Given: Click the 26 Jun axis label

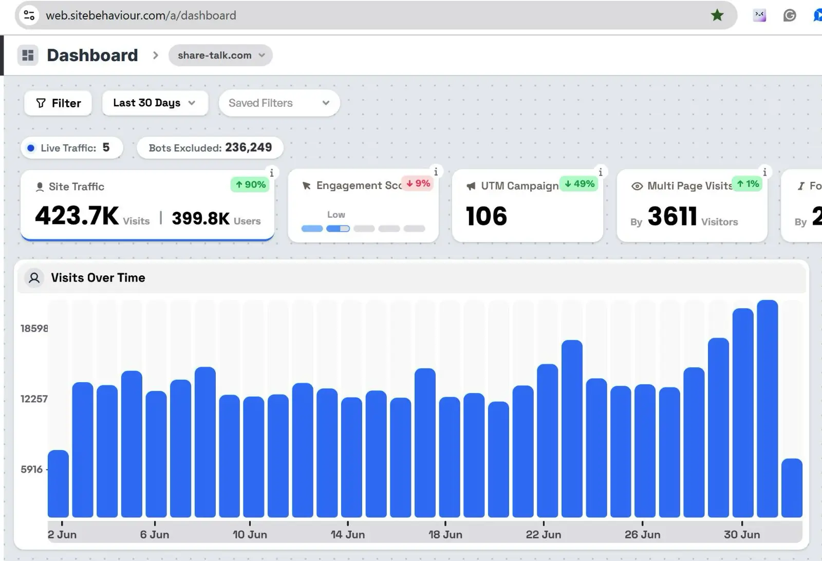Looking at the screenshot, I should pos(642,534).
